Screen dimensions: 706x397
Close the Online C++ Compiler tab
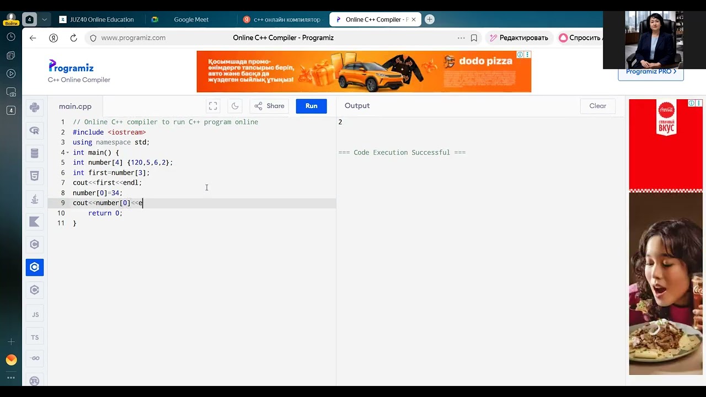coord(413,19)
